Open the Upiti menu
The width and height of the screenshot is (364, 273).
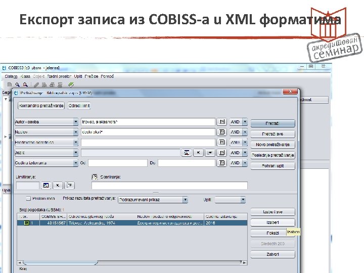point(78,76)
